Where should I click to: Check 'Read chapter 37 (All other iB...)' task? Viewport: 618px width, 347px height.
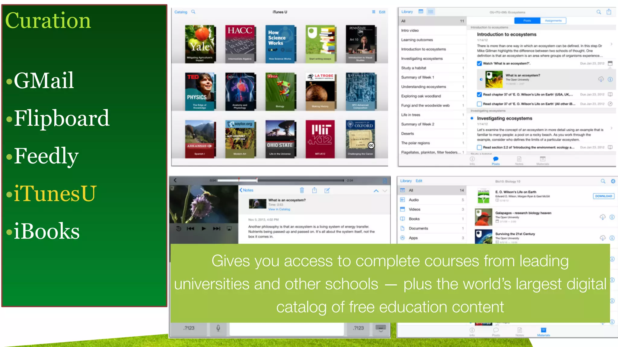coord(479,104)
